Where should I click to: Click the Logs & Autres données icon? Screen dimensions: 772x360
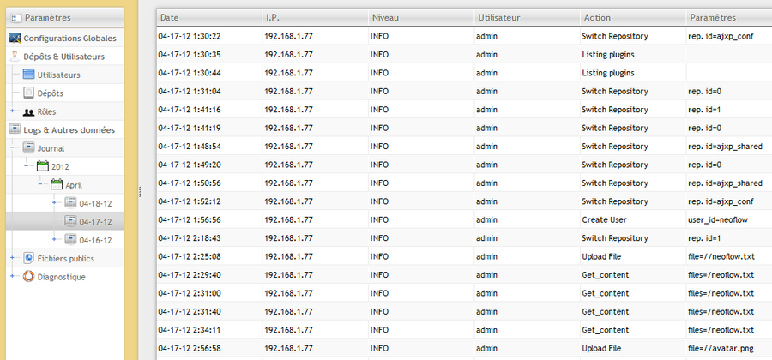click(15, 129)
